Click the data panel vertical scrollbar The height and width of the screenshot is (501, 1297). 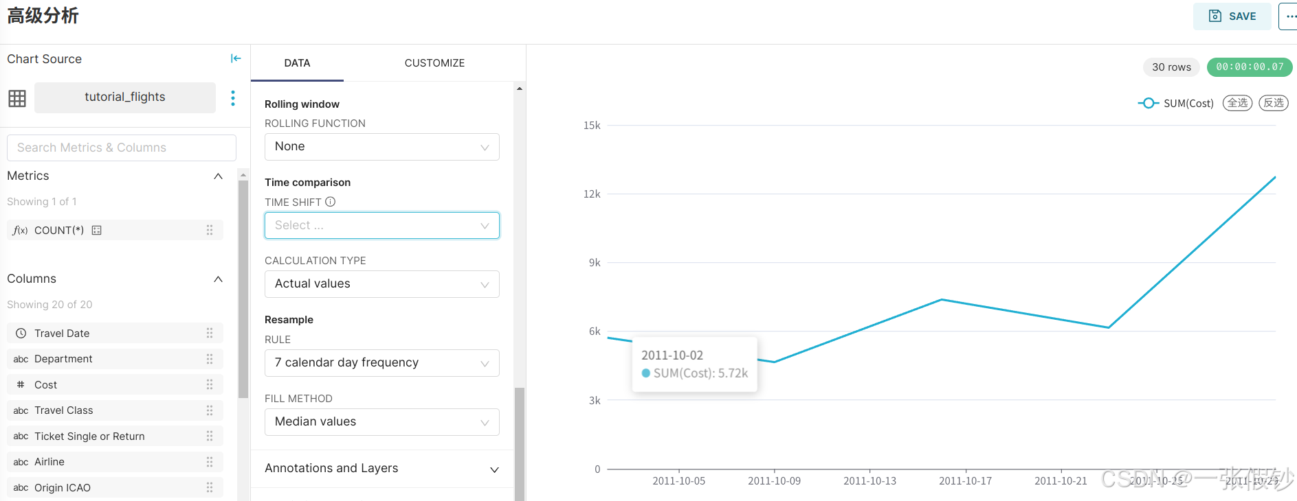tap(520, 439)
